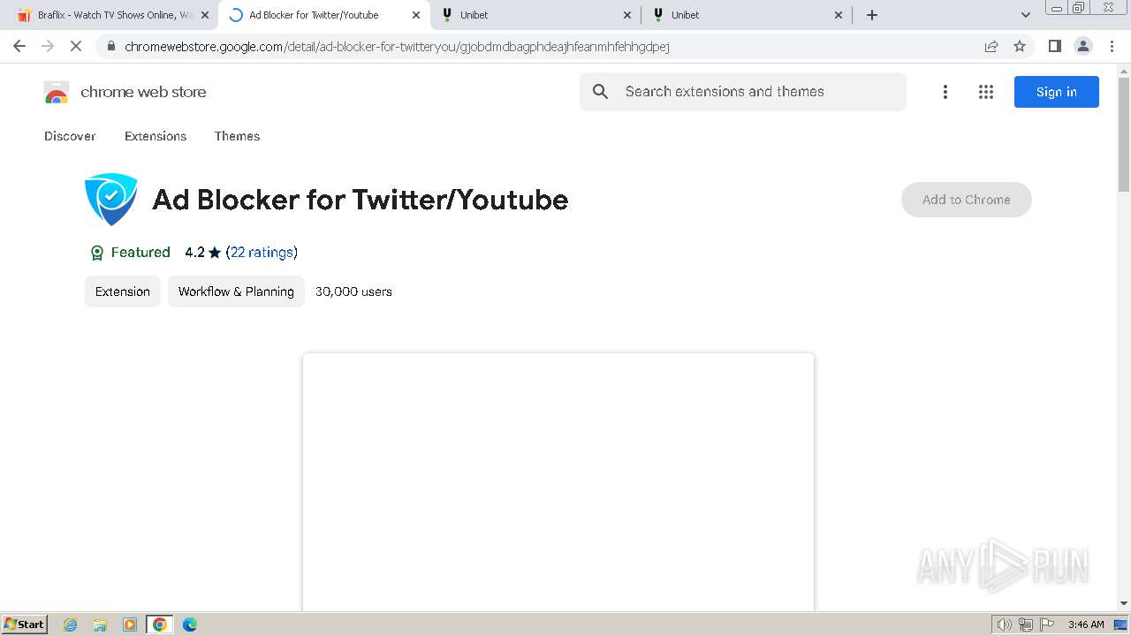1131x636 pixels.
Task: Click the Ad Blocker shield logo
Action: pyautogui.click(x=111, y=200)
